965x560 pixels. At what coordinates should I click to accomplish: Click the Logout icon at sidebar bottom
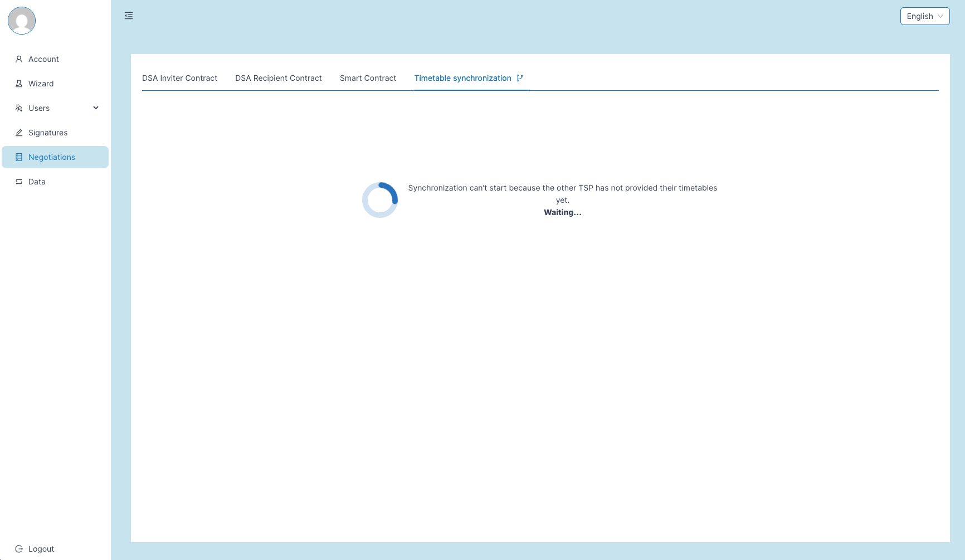tap(19, 549)
